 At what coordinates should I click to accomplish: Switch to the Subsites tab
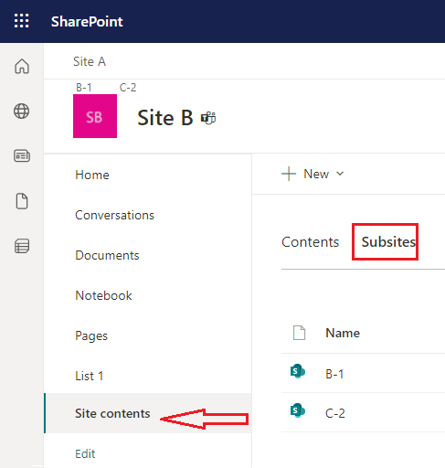[x=388, y=242]
